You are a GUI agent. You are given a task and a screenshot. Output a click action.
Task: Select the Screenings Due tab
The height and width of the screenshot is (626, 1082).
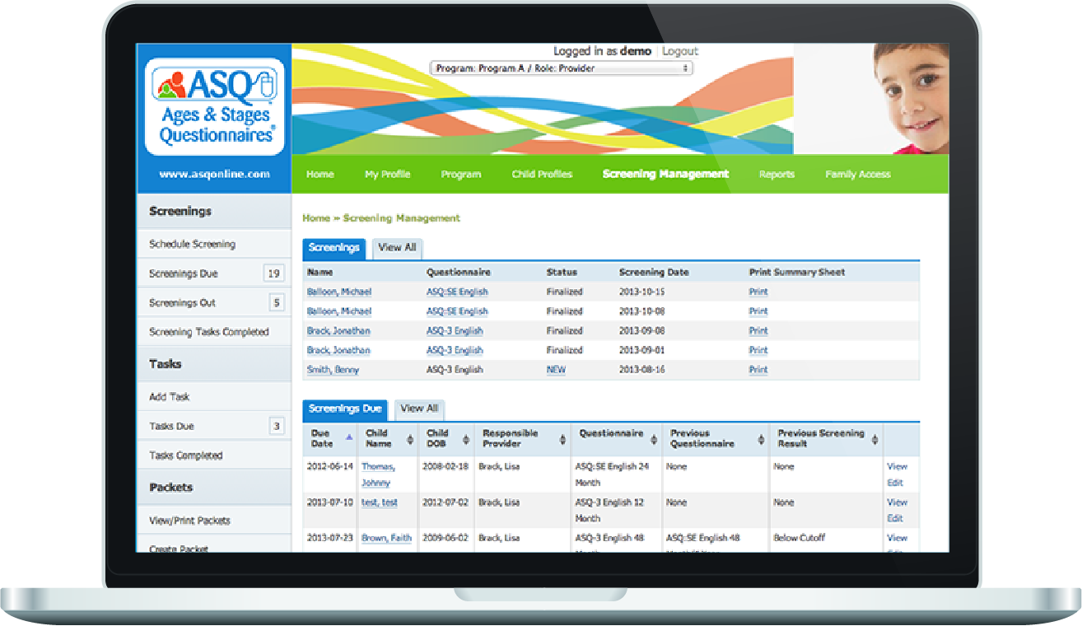click(x=344, y=409)
